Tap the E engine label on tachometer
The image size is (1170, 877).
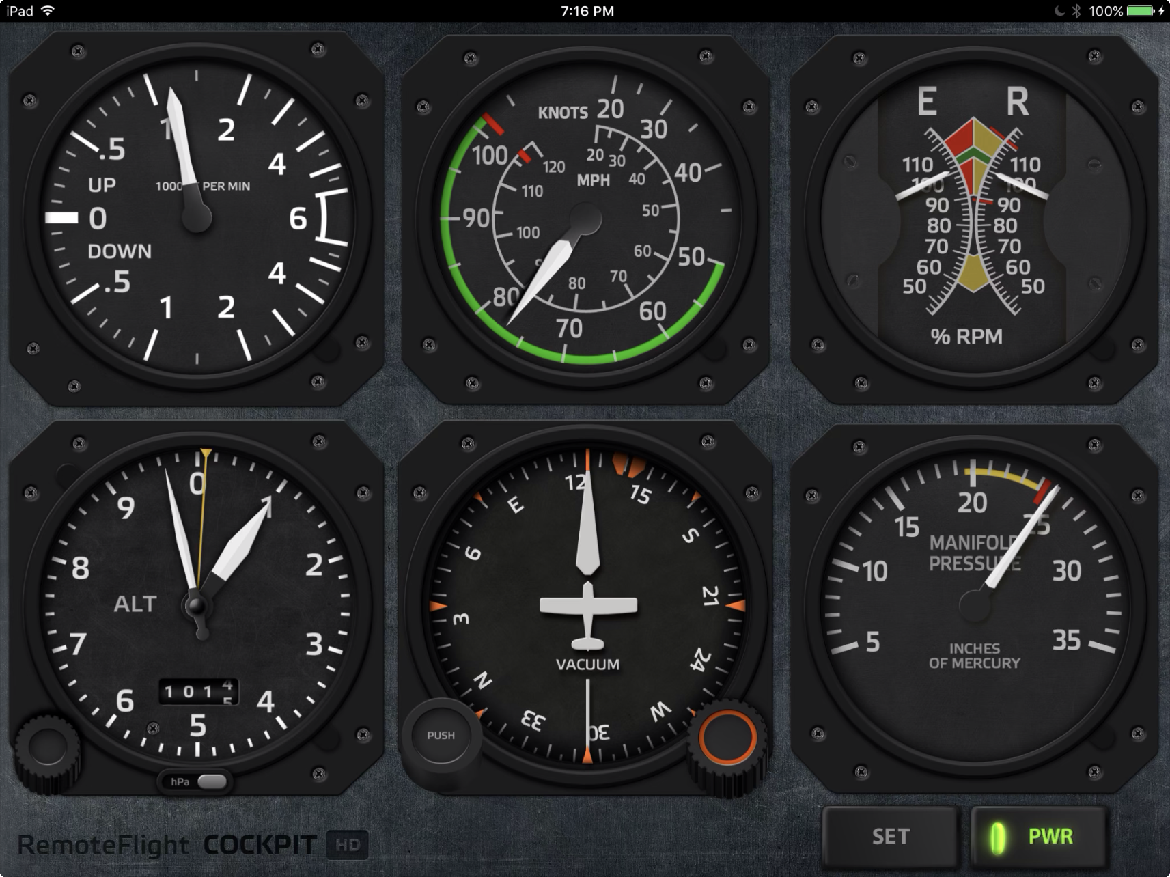(x=927, y=102)
